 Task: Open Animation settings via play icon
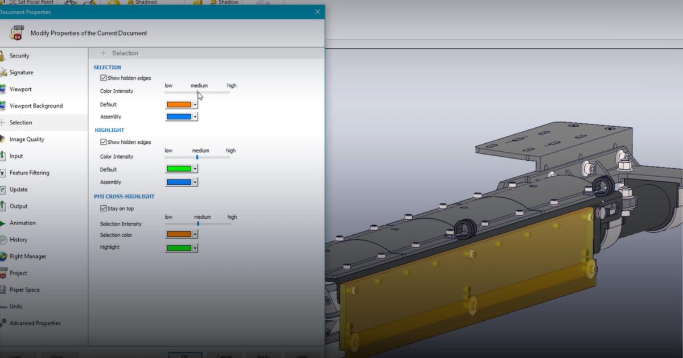[2, 223]
